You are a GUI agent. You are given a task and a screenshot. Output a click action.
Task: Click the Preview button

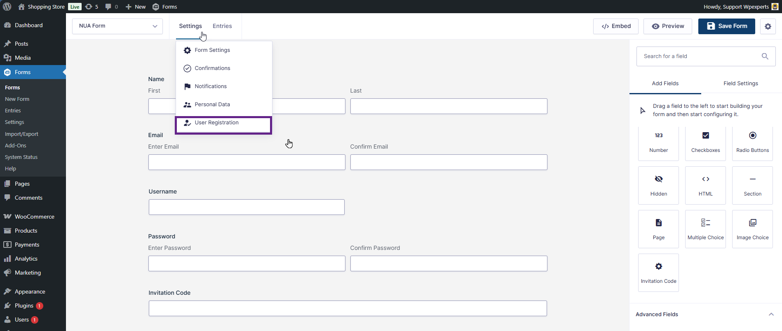(x=668, y=26)
